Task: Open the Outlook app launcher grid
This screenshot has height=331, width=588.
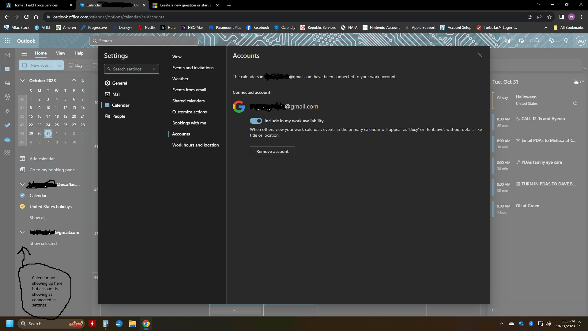Action: [7, 41]
